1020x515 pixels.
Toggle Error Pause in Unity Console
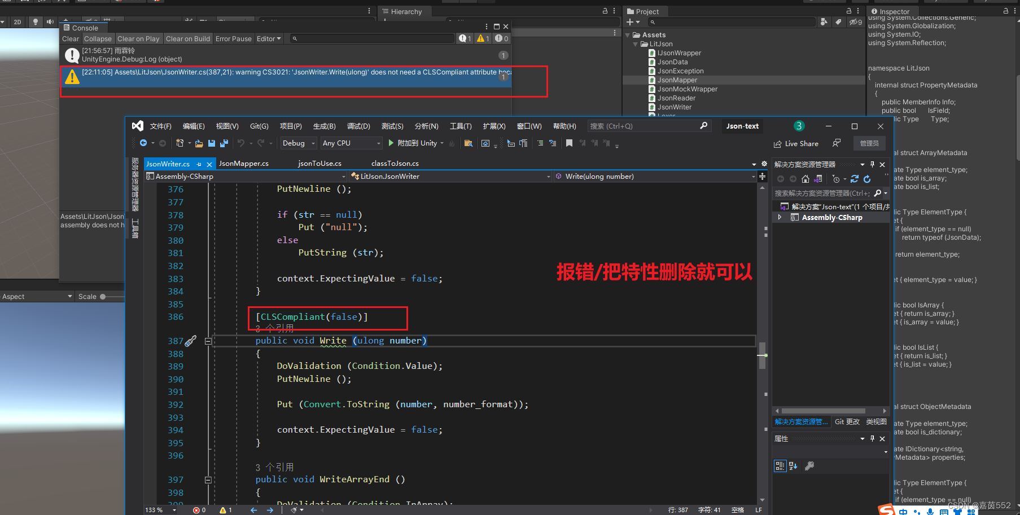(233, 39)
